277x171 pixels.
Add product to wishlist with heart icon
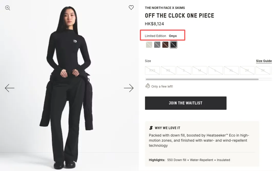click(x=131, y=8)
